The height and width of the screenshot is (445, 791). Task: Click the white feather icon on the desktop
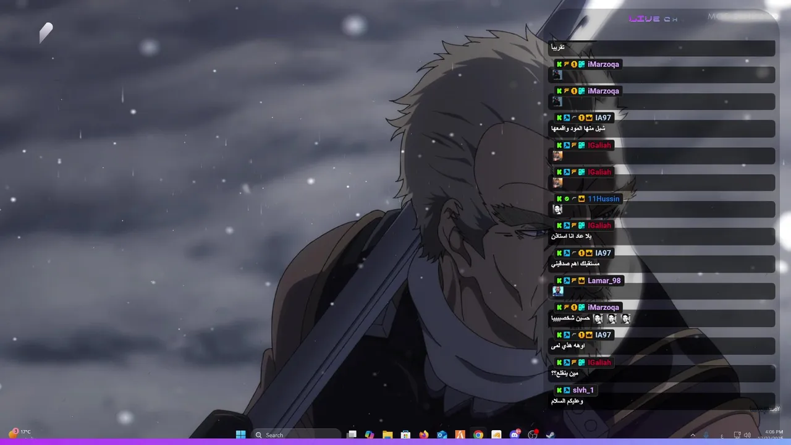[x=46, y=33]
